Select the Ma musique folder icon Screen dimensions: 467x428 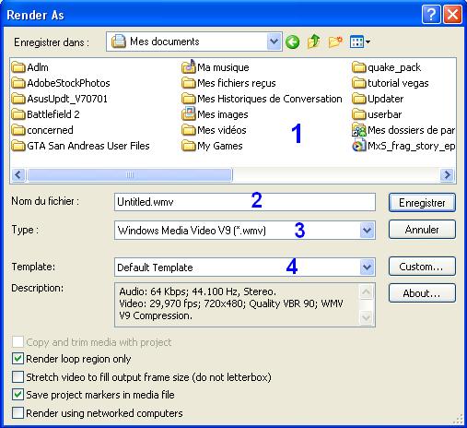coord(188,66)
